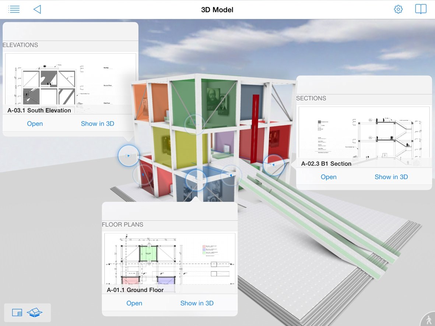Tap the ground floor plan marker circle
The image size is (435, 326).
pyautogui.click(x=196, y=180)
